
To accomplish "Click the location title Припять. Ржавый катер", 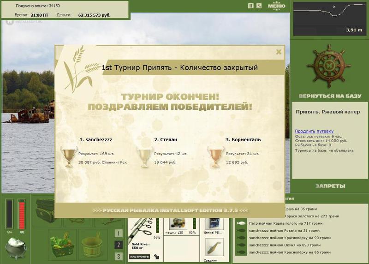I will point(328,112).
